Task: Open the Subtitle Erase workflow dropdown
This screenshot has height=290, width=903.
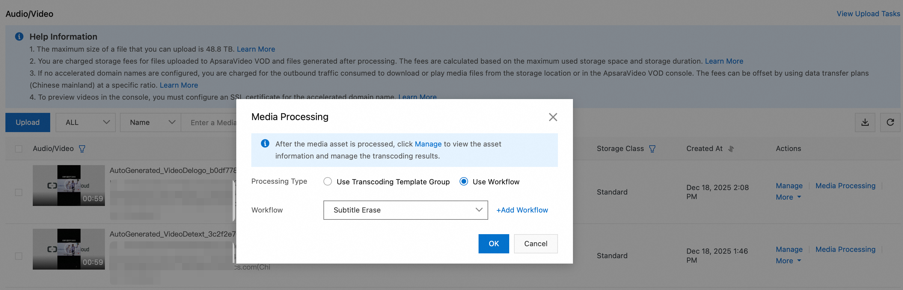Action: click(405, 210)
